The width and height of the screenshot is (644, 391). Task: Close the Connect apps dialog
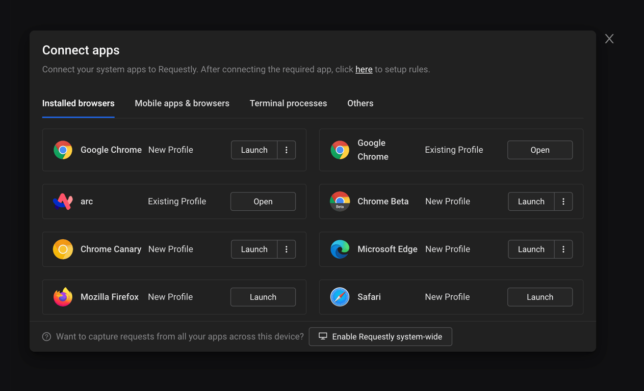pyautogui.click(x=609, y=39)
